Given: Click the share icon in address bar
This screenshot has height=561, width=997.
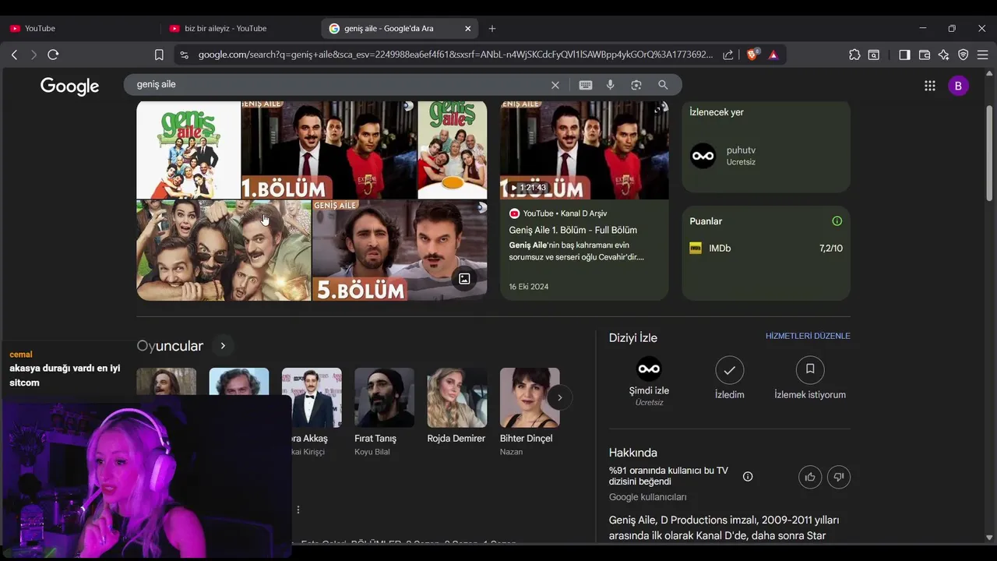Looking at the screenshot, I should click(x=727, y=55).
